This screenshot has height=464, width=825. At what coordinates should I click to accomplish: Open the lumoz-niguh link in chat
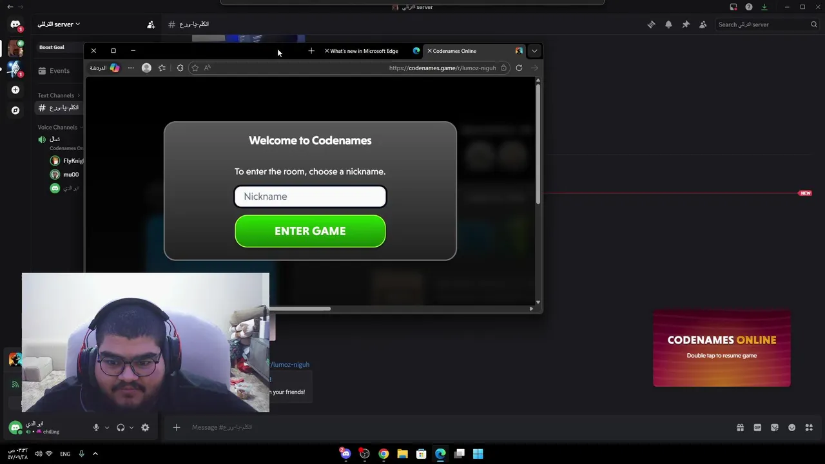[289, 365]
